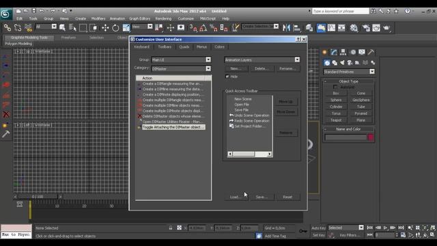437x246 pixels.
Task: Click the Render Production teapot icon
Action: 386,27
